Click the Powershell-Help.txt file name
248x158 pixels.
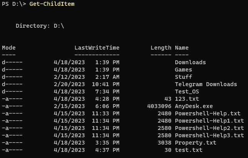208,113
